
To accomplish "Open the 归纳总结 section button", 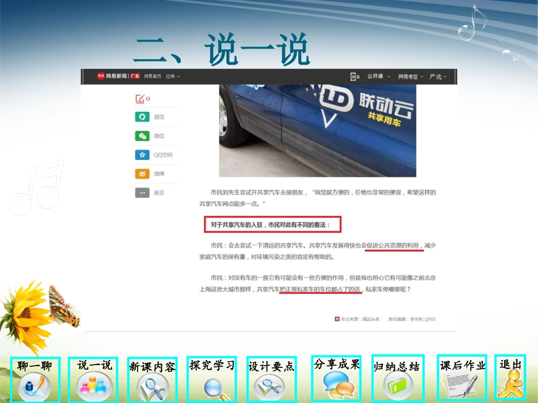I will pyautogui.click(x=398, y=378).
